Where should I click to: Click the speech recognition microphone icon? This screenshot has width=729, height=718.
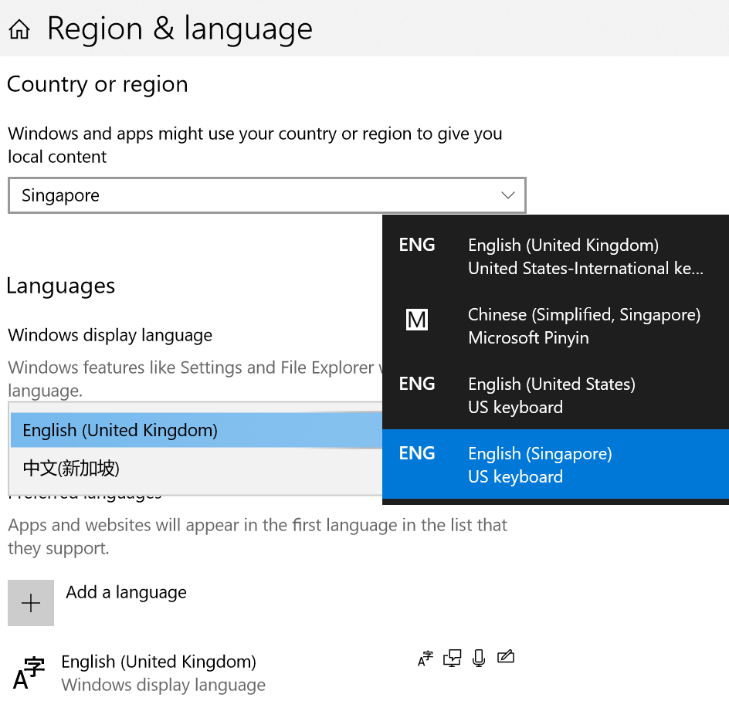(479, 658)
